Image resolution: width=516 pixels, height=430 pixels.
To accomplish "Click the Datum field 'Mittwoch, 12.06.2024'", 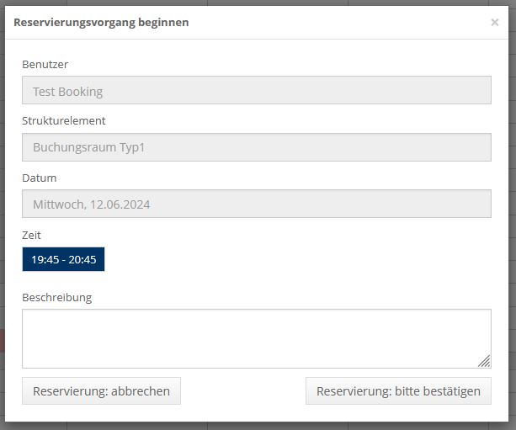I will (256, 204).
